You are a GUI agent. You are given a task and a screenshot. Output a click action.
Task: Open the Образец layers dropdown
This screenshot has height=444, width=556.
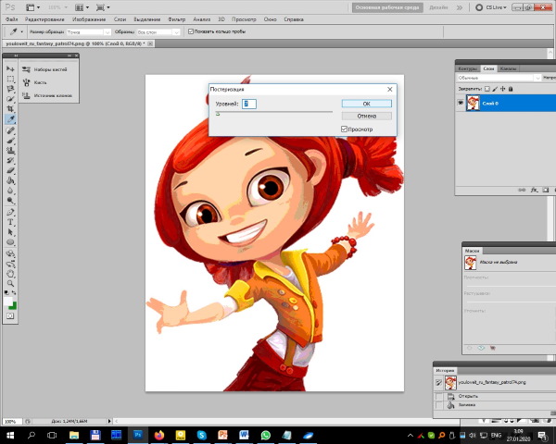(158, 32)
